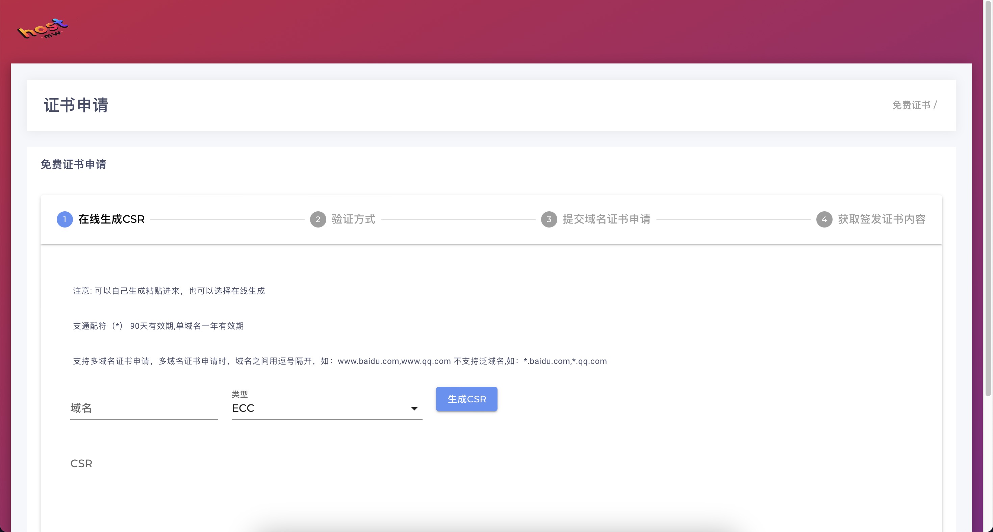This screenshot has height=532, width=993.
Task: Focus the 域名 input field
Action: (x=144, y=408)
